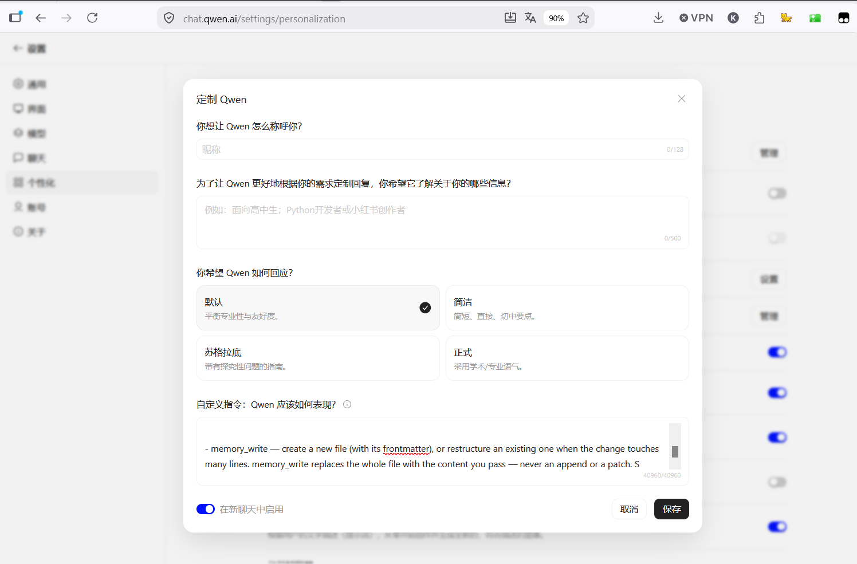Reload the current page
The image size is (857, 564).
(92, 18)
